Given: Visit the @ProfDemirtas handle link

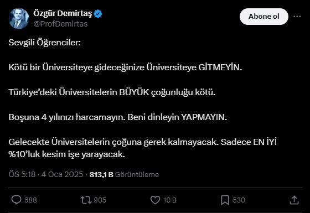Looking at the screenshot, I should tap(60, 24).
